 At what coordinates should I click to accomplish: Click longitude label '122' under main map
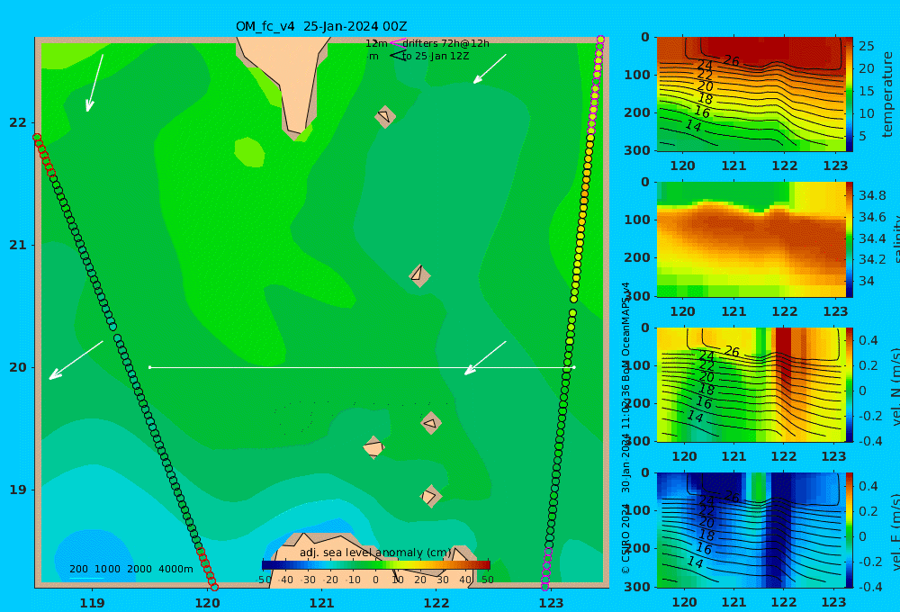tap(436, 603)
